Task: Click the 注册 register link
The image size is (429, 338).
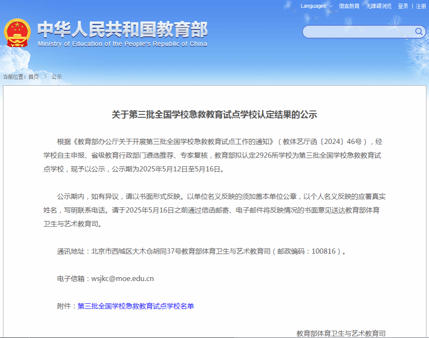Action: 421,6
